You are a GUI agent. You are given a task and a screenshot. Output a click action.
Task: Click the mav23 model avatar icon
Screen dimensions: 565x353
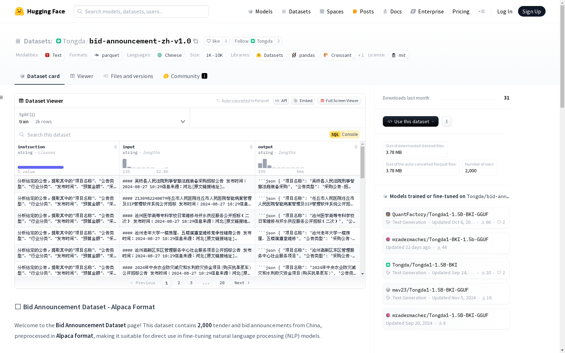tap(388, 290)
